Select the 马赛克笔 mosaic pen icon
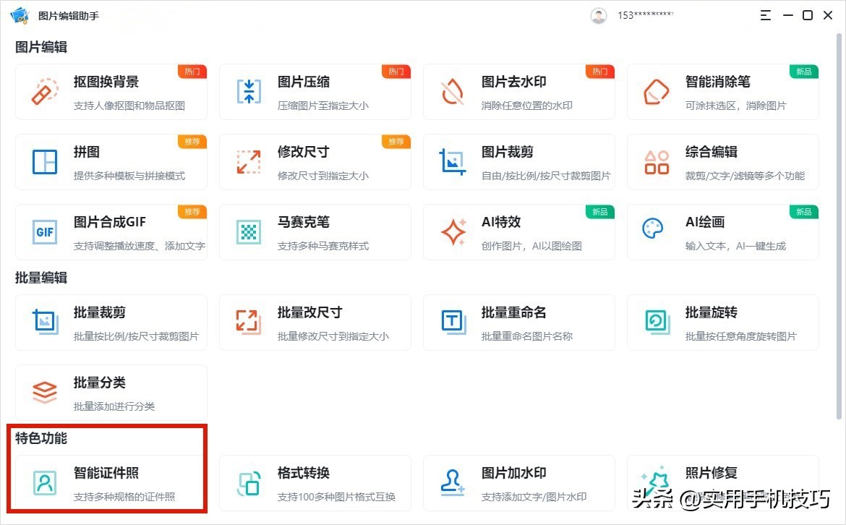 [247, 231]
